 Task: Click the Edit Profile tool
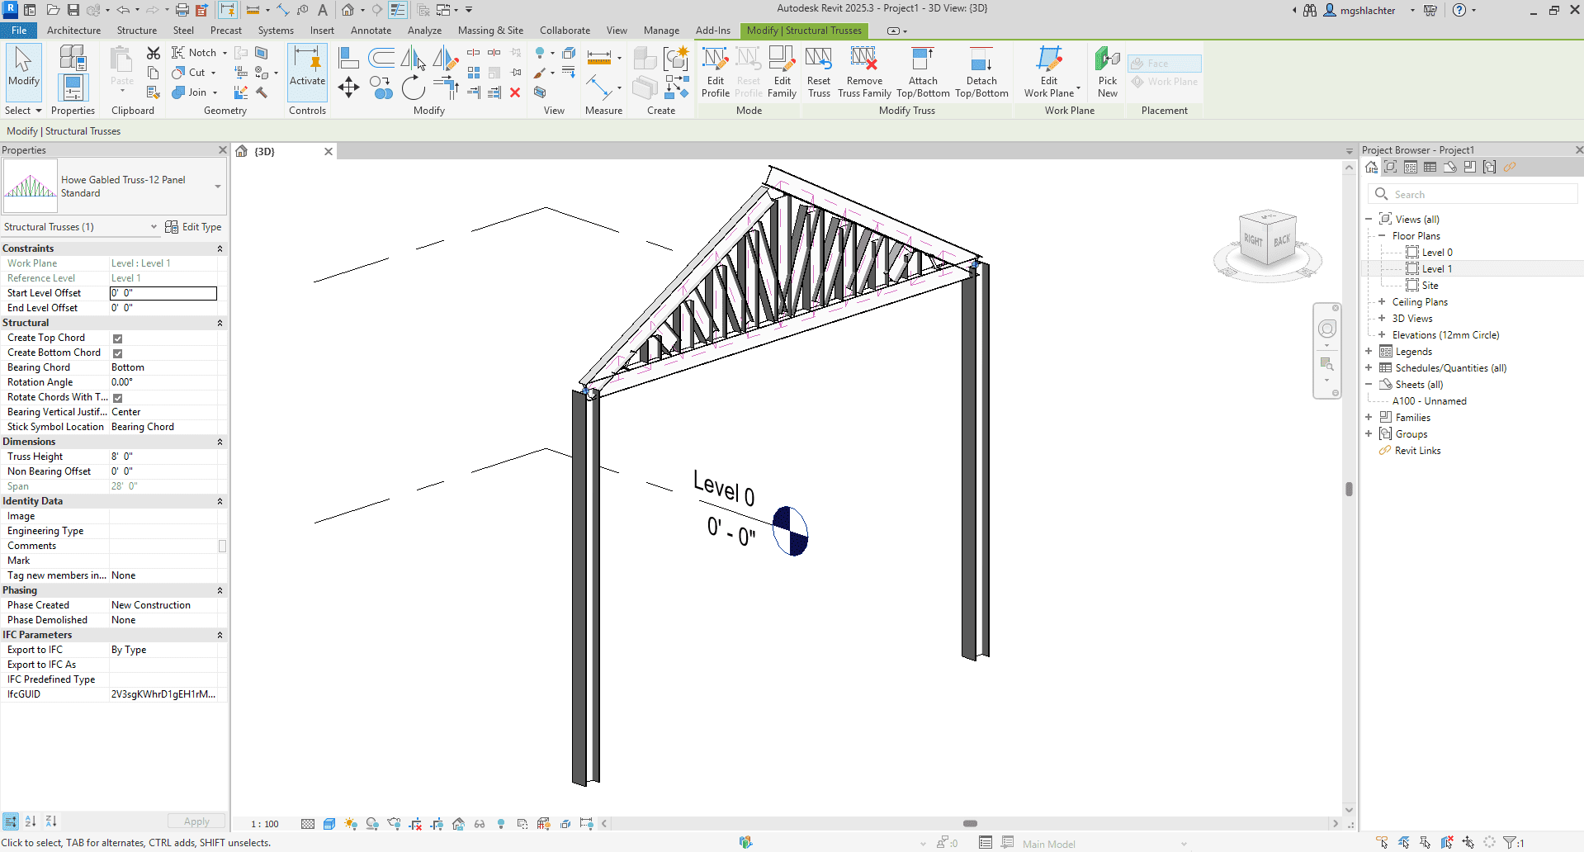pos(715,72)
